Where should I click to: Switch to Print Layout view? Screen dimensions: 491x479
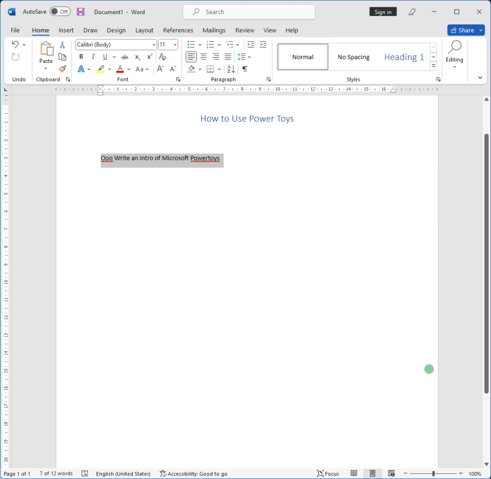tap(372, 473)
